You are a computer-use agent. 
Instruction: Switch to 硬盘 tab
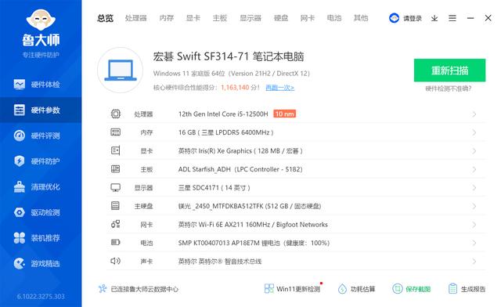(x=281, y=18)
